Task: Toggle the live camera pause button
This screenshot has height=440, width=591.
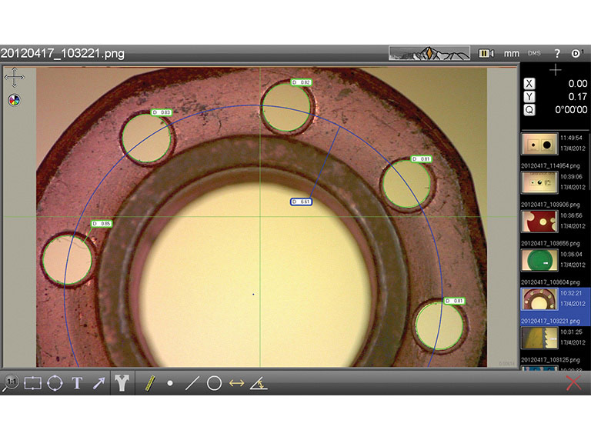Action: point(486,54)
